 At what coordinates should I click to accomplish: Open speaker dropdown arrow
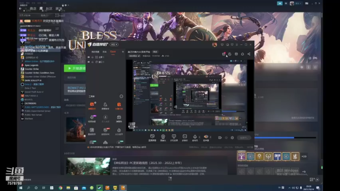click(x=210, y=137)
